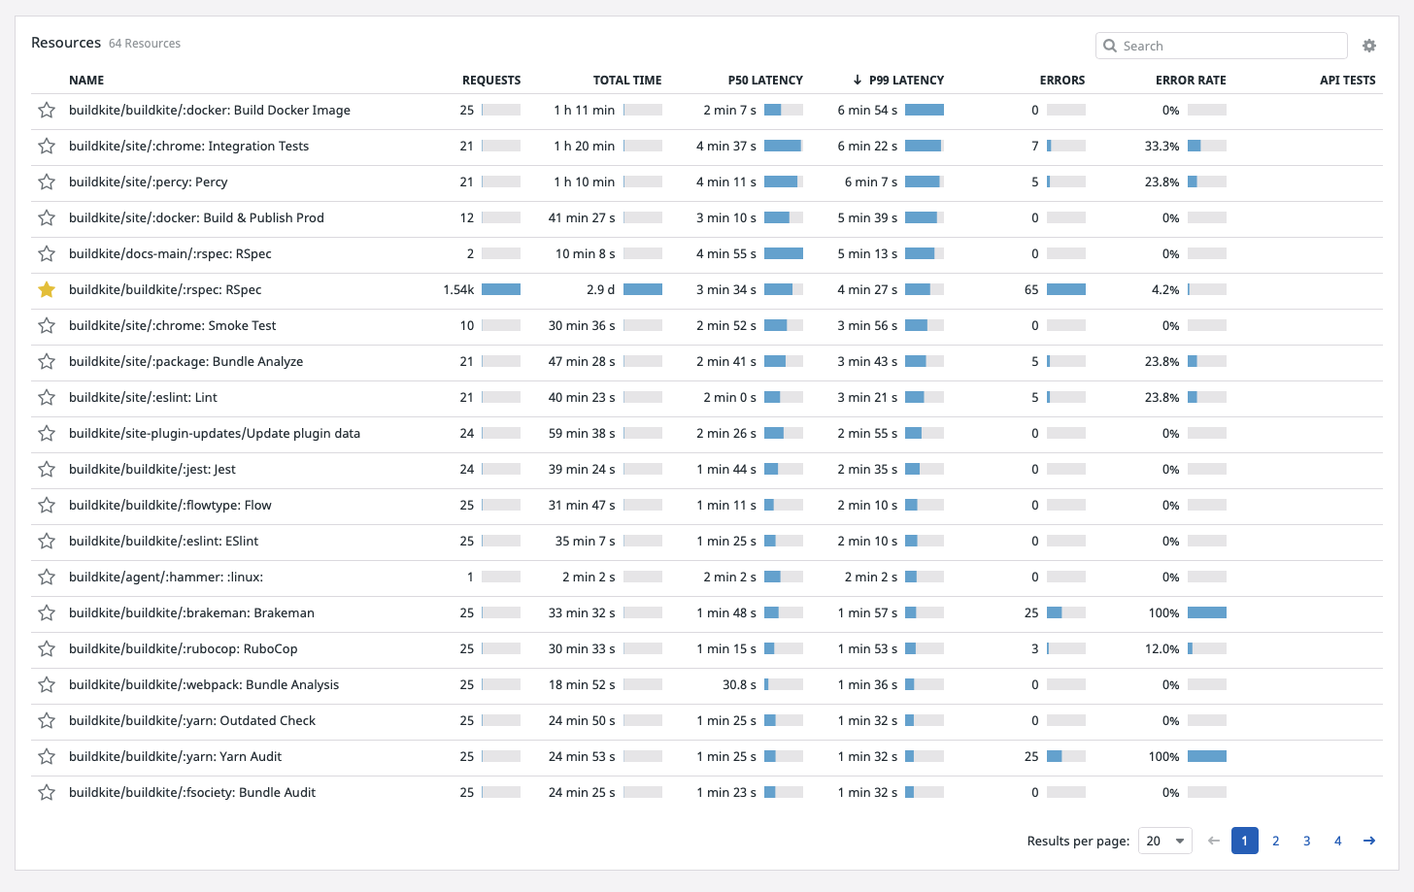
Task: Open the Results per page dropdown
Action: [1164, 841]
